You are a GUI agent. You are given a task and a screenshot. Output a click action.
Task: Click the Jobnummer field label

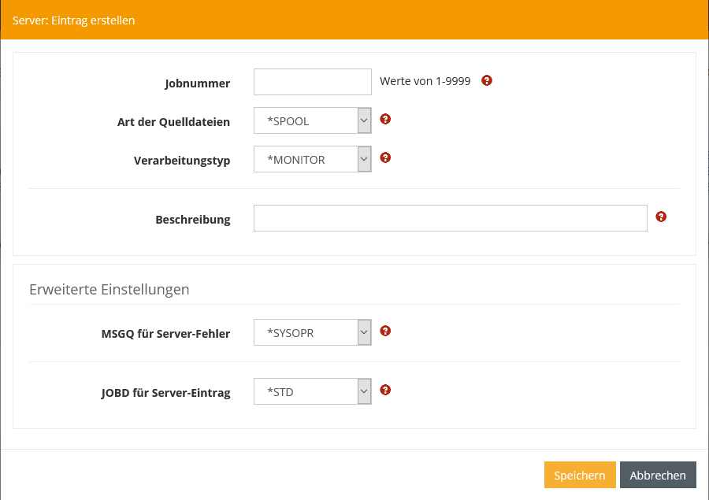pos(197,83)
